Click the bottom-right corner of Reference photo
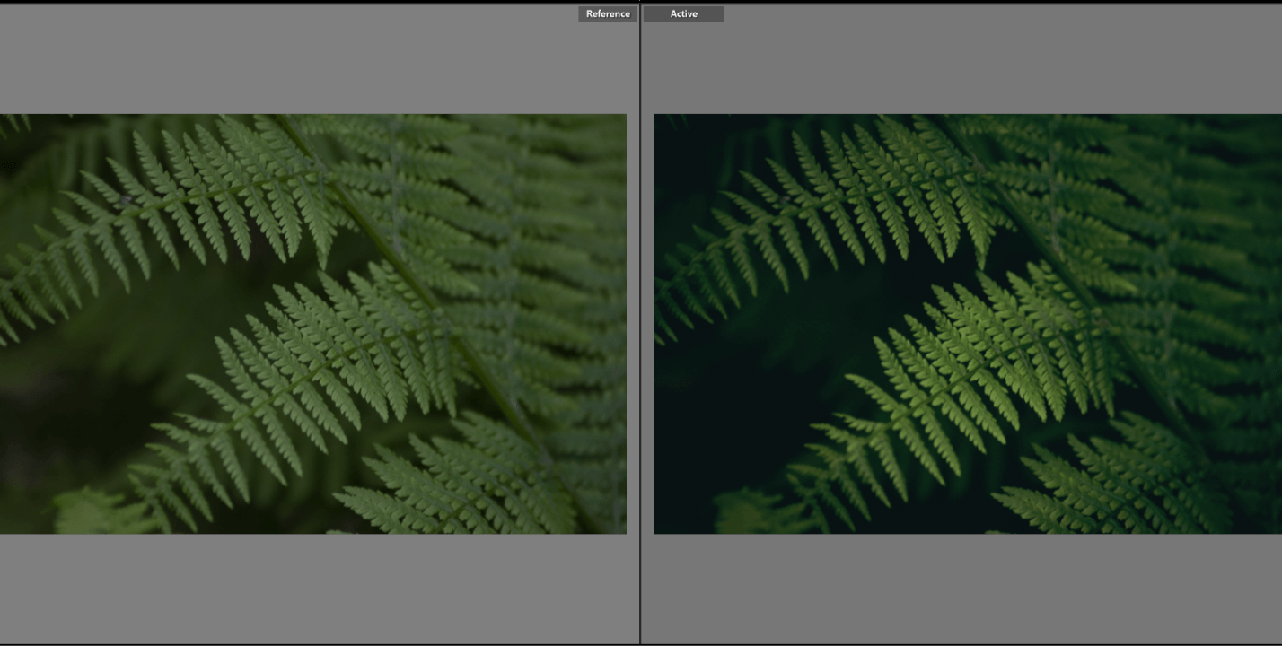 coord(623,530)
